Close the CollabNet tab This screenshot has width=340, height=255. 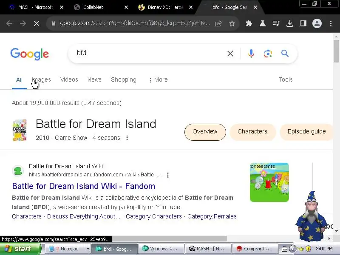(126, 7)
